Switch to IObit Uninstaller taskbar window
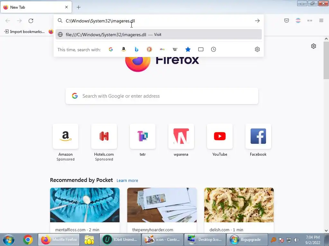 pos(120,240)
